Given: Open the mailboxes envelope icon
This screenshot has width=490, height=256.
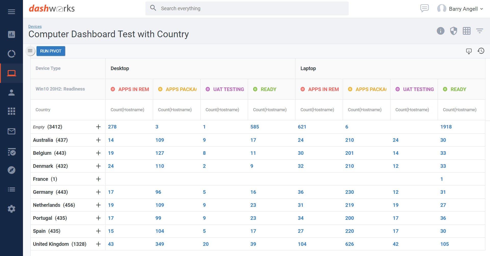Looking at the screenshot, I should tap(11, 131).
